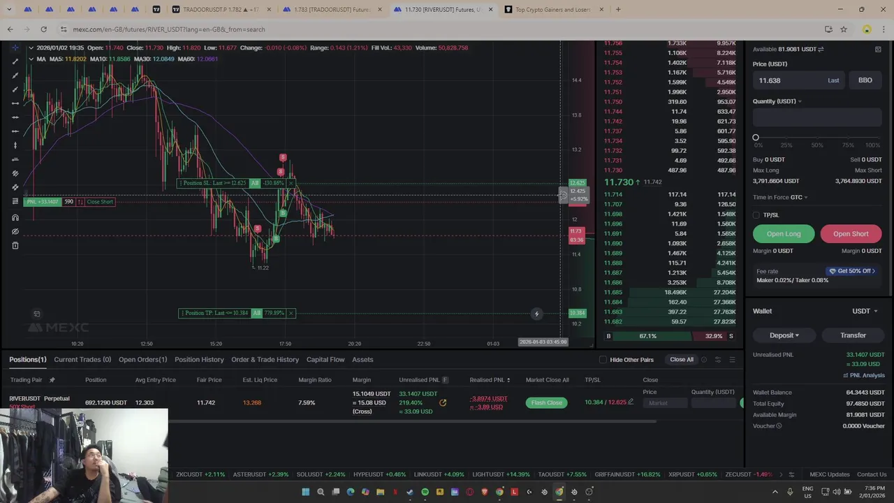Click the lightning quick-order icon on chart
The height and width of the screenshot is (503, 894).
tap(536, 314)
